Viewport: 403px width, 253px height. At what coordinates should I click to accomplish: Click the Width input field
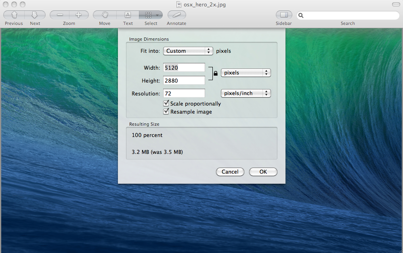[x=184, y=68]
